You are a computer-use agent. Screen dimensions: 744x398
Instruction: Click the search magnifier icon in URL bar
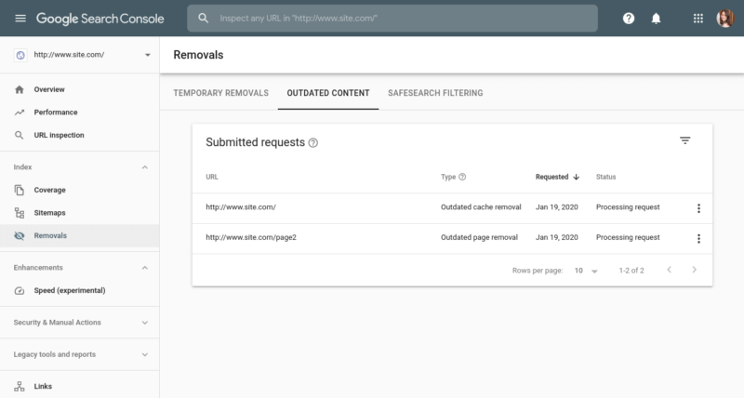[x=203, y=19]
